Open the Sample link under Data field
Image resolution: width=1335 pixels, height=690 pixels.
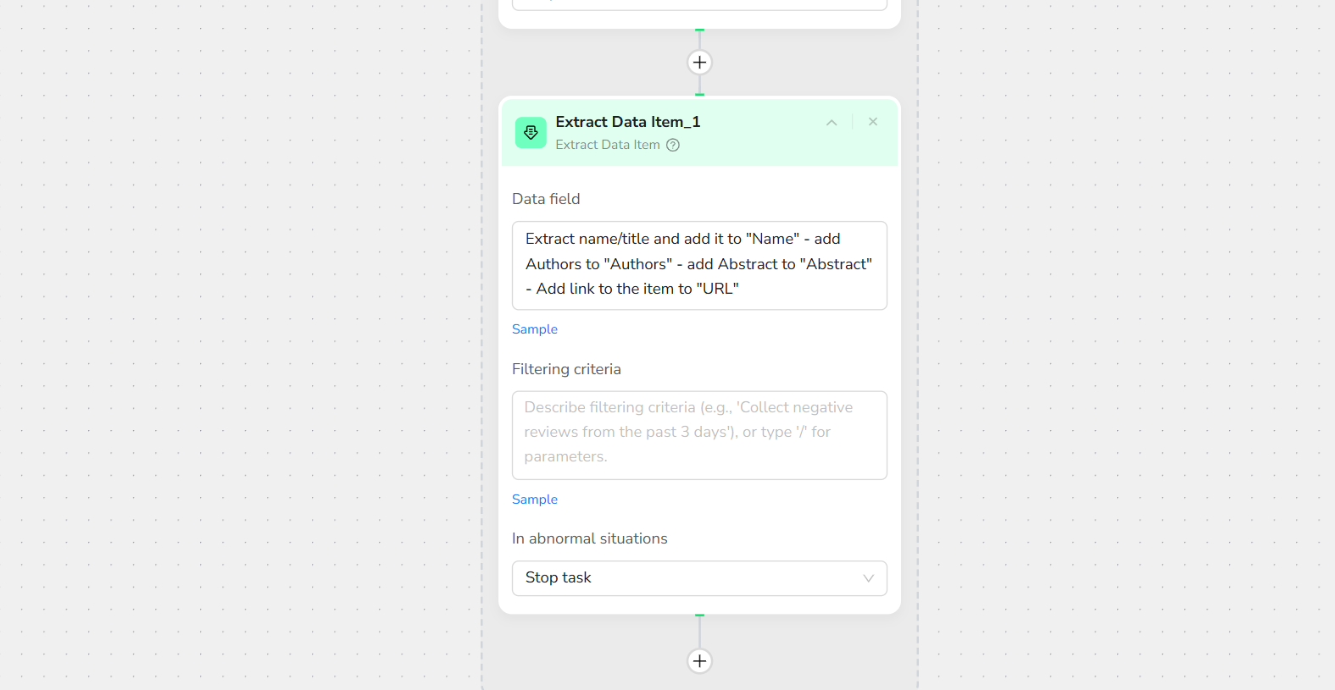tap(534, 329)
